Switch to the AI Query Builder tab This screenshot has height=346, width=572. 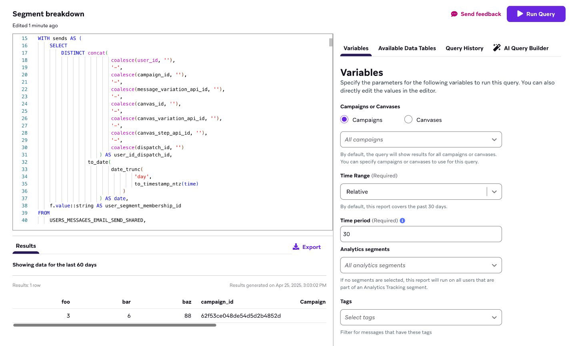526,48
